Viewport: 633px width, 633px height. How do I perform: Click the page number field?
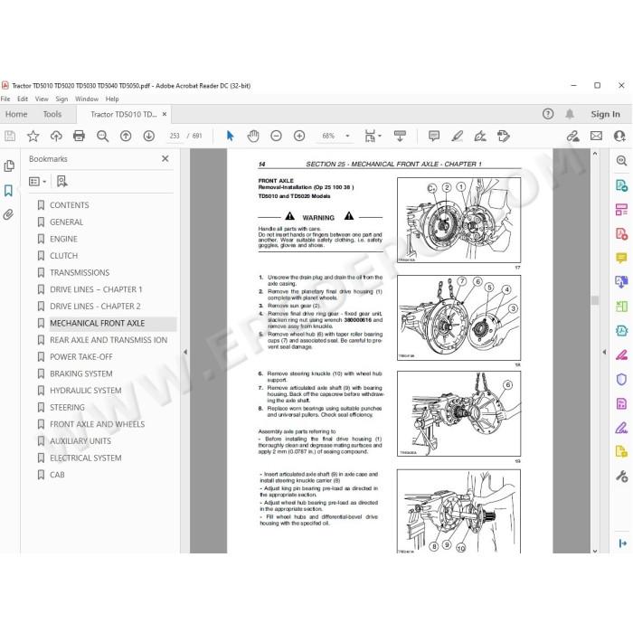click(x=175, y=136)
